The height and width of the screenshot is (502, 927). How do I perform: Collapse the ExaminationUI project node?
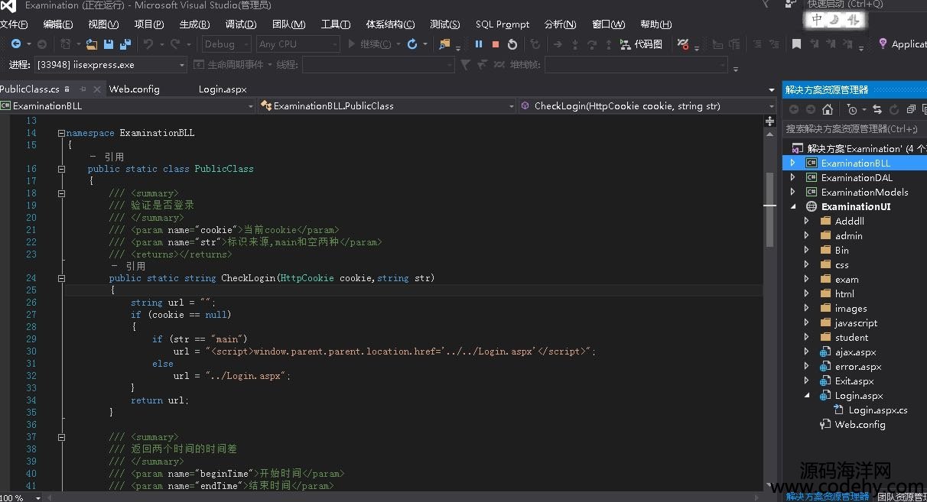coord(792,206)
